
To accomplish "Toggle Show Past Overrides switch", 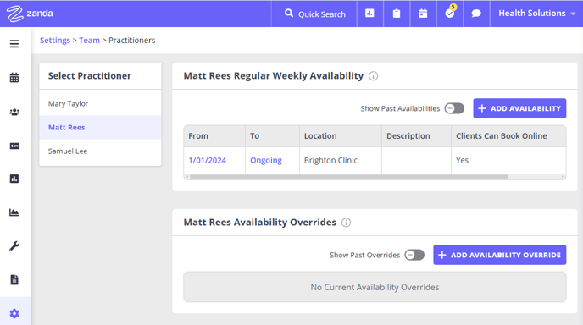I will click(414, 255).
